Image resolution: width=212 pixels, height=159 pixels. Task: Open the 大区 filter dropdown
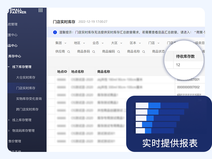tap(117, 43)
